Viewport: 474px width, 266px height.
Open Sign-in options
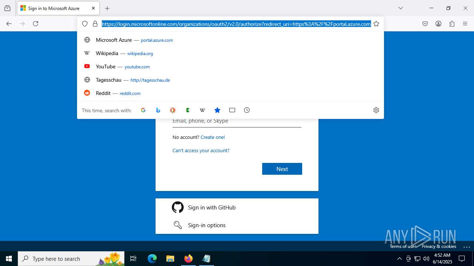(237, 225)
